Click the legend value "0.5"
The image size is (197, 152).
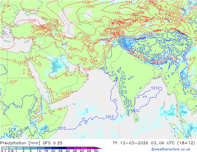[x=11, y=151]
